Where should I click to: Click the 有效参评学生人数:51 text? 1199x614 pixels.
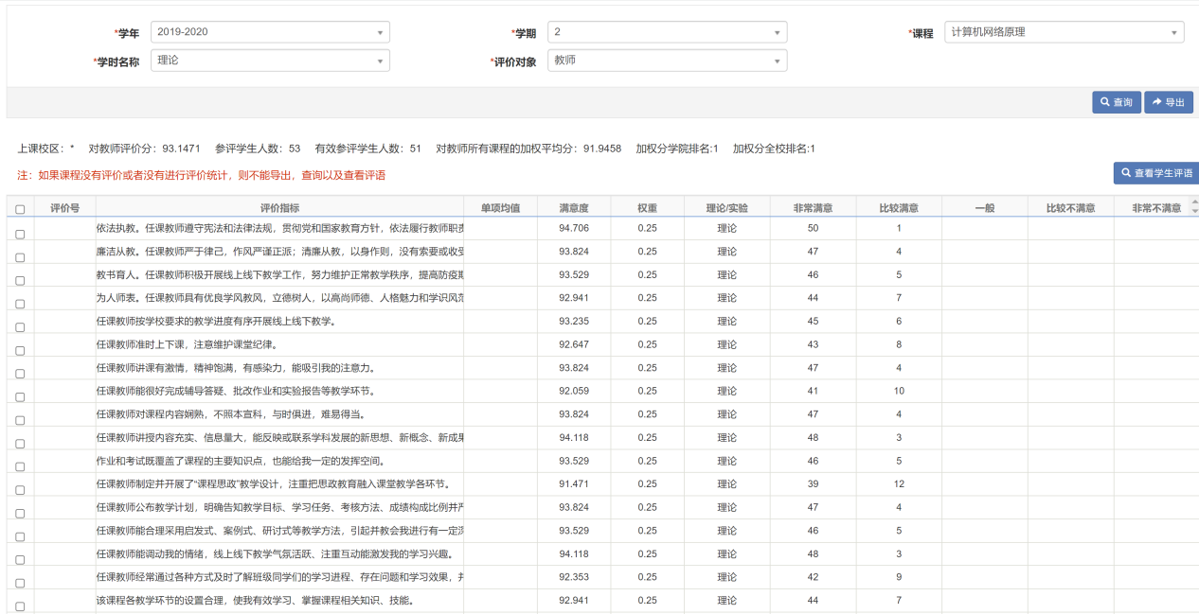tap(368, 149)
